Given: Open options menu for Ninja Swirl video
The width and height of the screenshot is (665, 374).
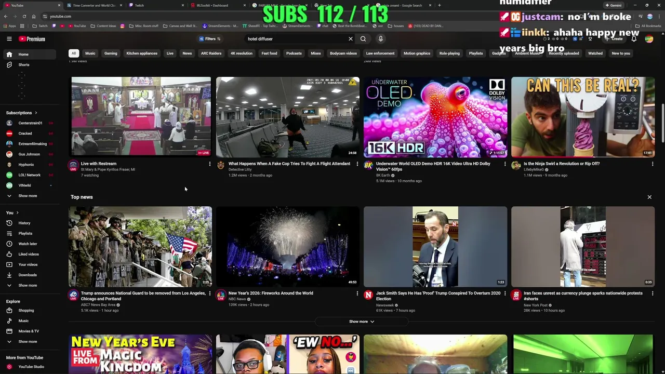Looking at the screenshot, I should coord(653,164).
